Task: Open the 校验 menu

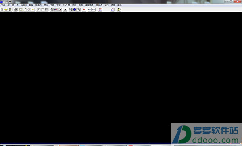Action: (74, 5)
